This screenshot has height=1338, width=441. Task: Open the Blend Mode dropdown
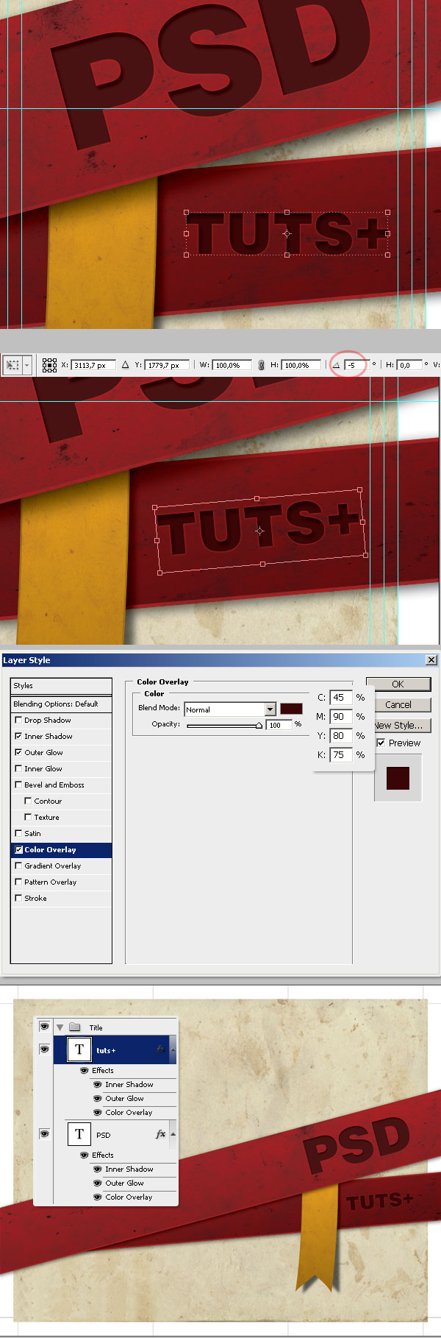(230, 709)
